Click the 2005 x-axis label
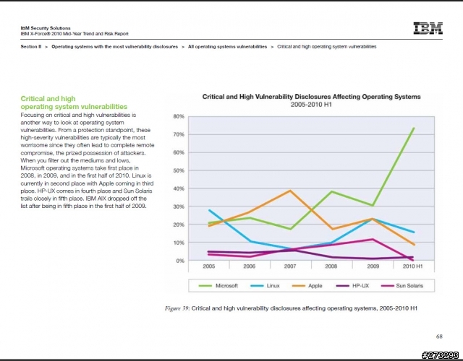Viewport: 463px width, 361px height. coord(209,266)
